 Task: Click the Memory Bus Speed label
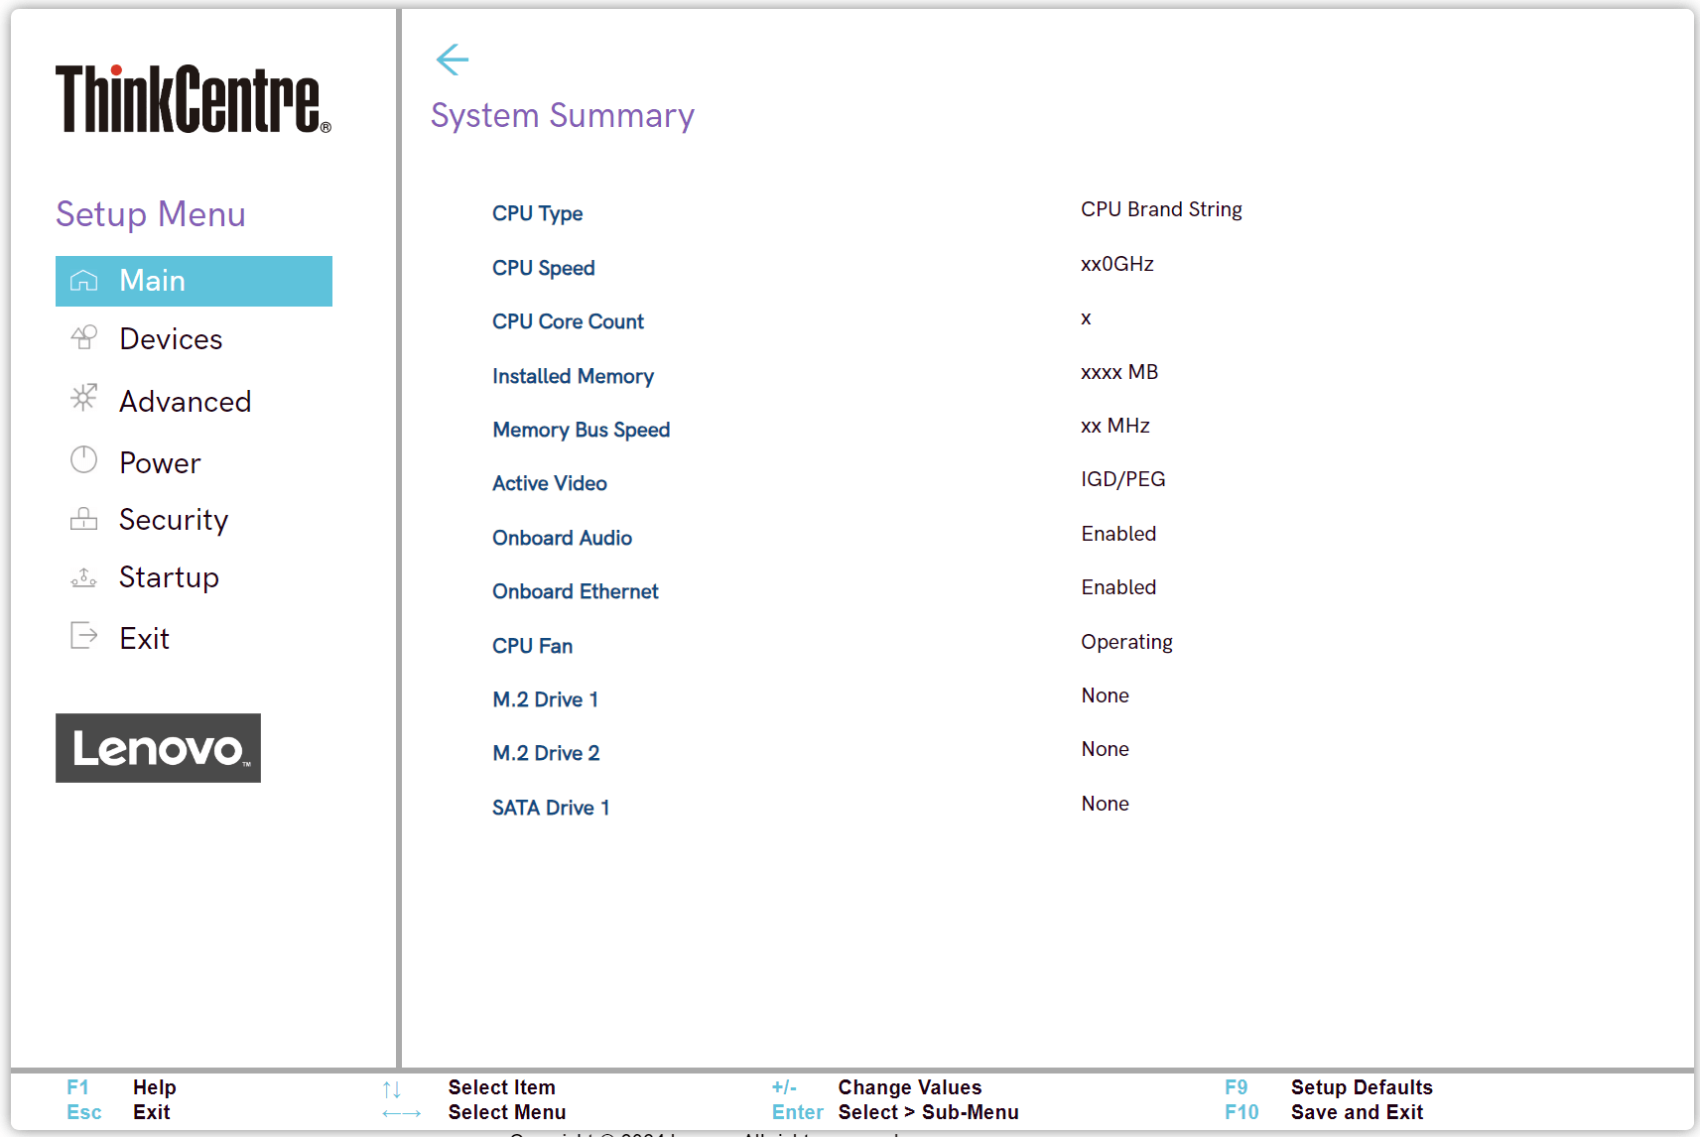pyautogui.click(x=581, y=430)
